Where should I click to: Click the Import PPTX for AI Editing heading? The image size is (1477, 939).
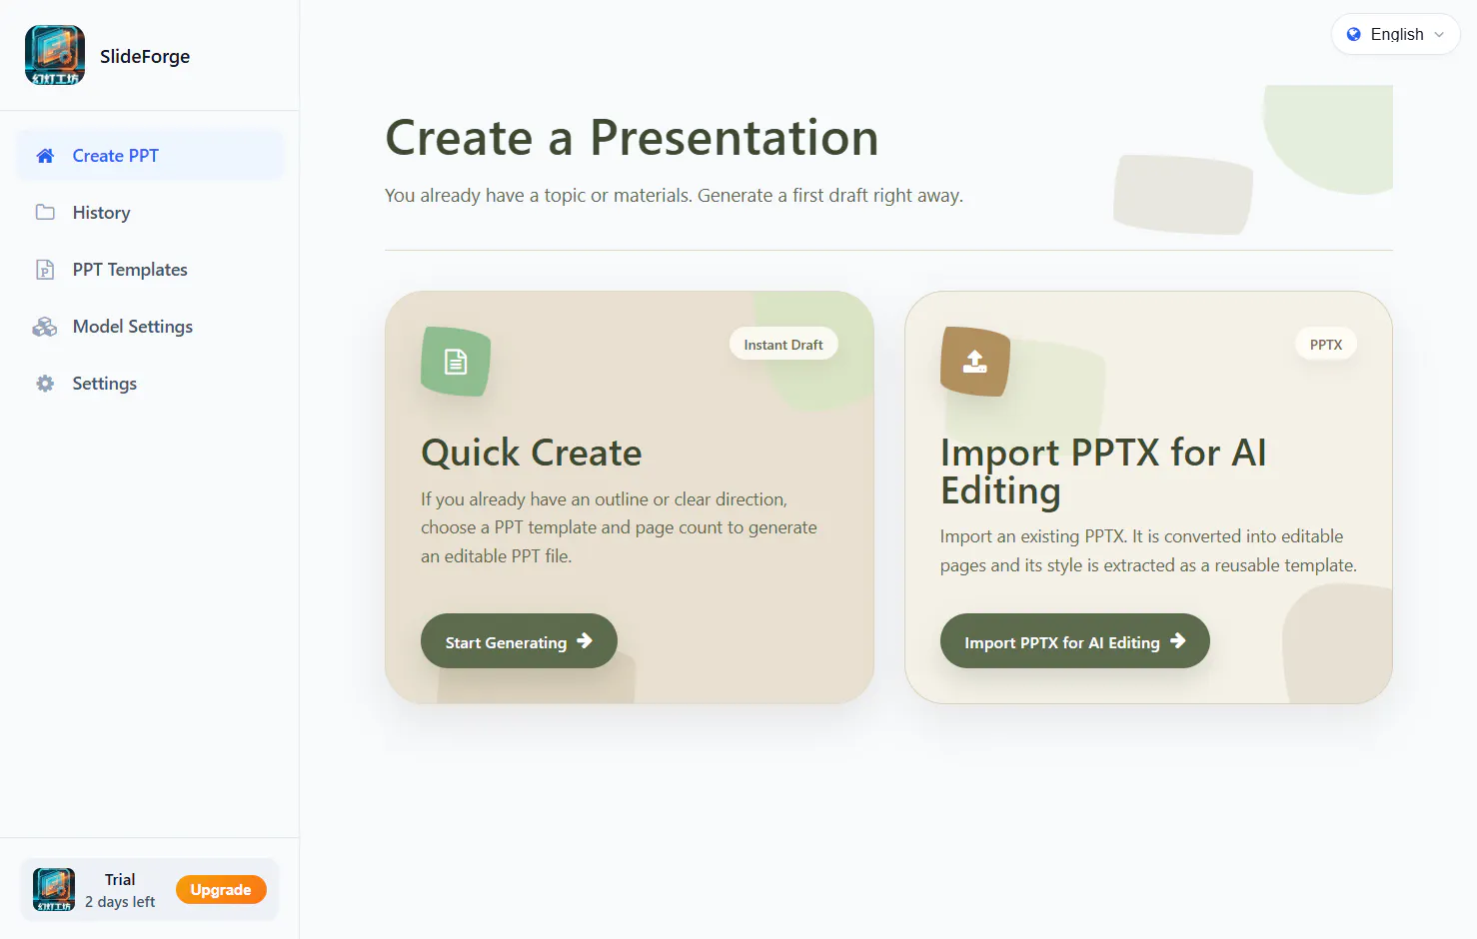[x=1103, y=471]
